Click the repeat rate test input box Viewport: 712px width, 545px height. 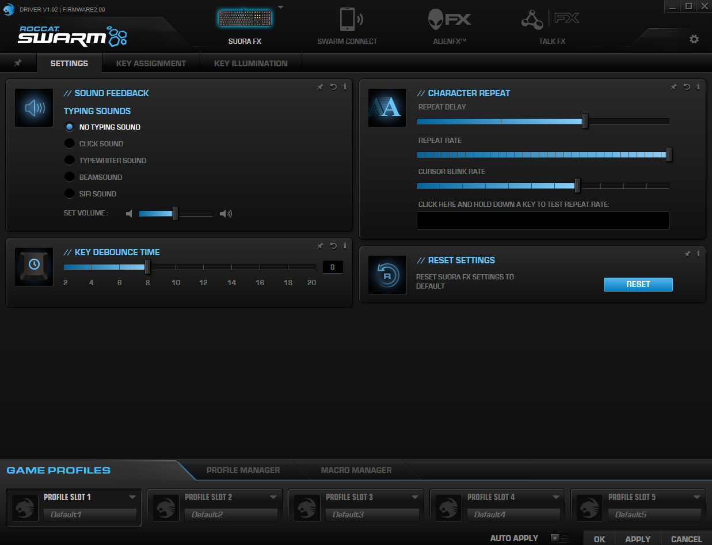[543, 221]
